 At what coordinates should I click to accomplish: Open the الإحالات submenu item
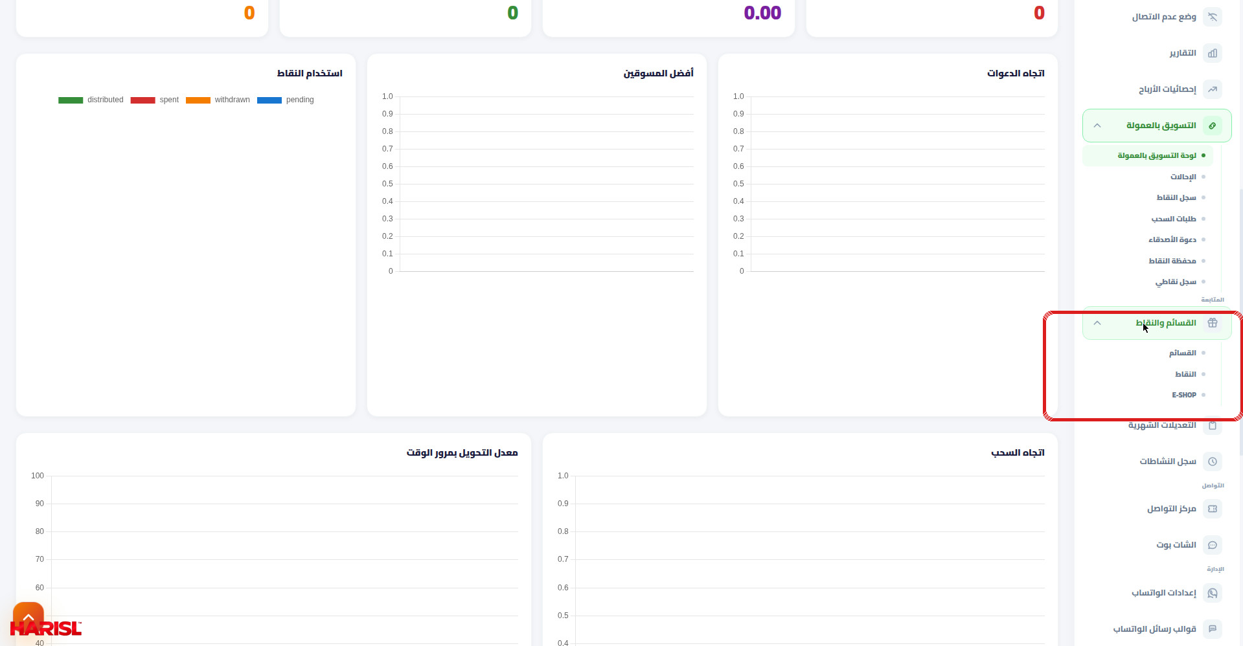[x=1183, y=177]
